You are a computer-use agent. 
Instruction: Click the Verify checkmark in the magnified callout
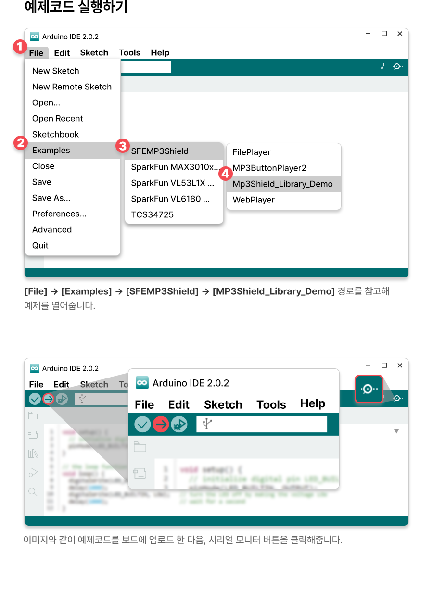coord(142,424)
